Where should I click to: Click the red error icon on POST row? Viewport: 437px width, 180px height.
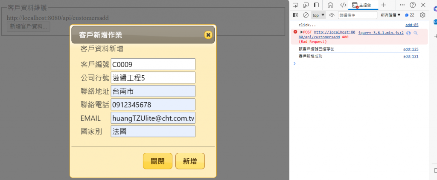295,32
